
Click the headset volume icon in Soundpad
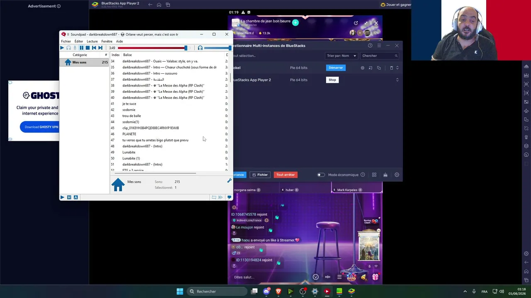[200, 48]
